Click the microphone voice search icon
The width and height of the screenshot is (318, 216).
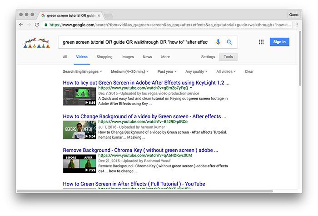tap(218, 42)
